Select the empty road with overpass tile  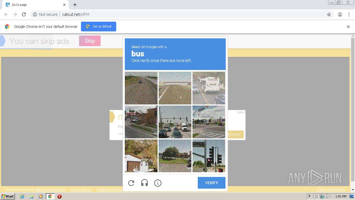[175, 88]
